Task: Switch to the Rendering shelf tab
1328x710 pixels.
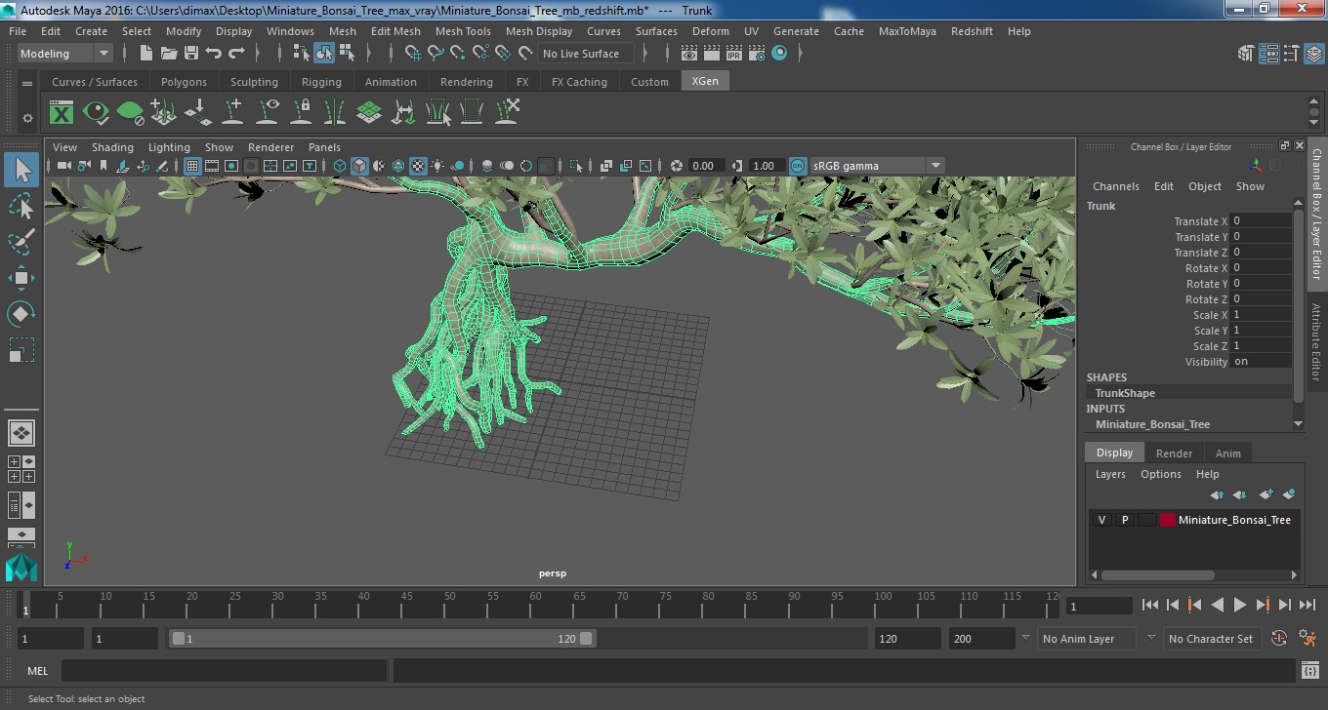Action: pos(466,82)
